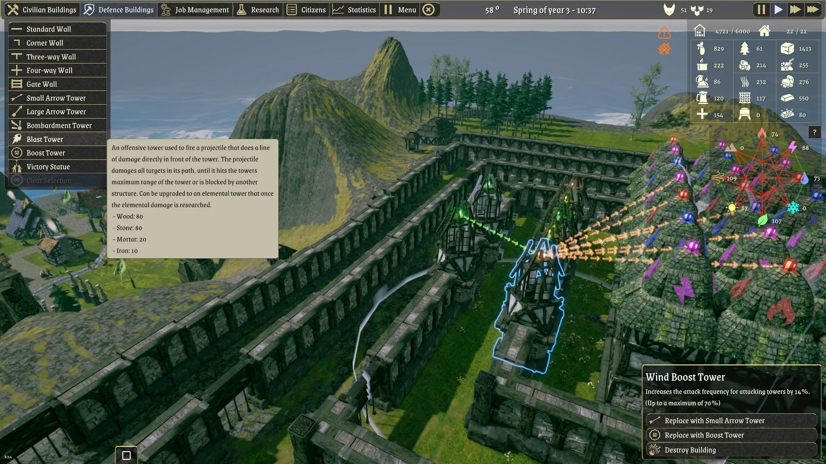The height and width of the screenshot is (464, 826).
Task: Select Gate Wall from the list
Action: [42, 84]
